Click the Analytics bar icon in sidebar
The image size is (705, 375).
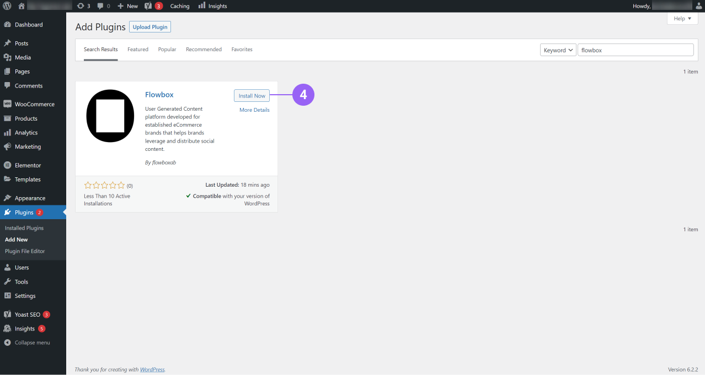(x=7, y=133)
